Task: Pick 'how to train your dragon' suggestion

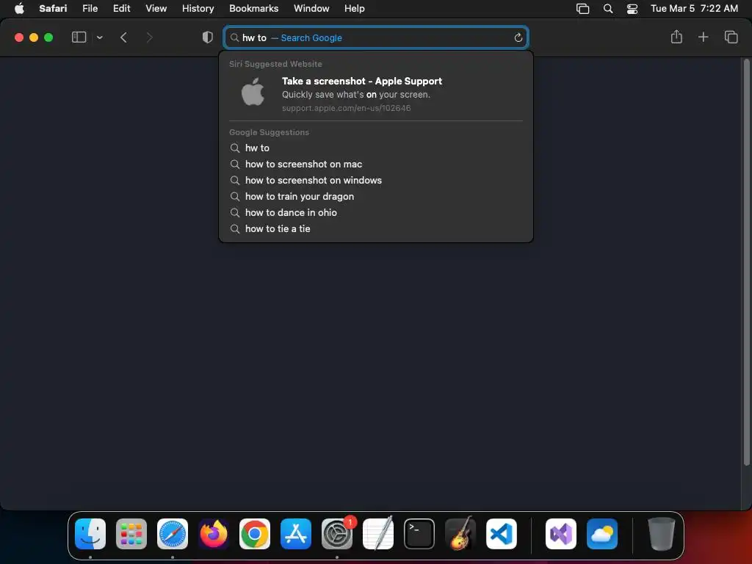Action: click(x=376, y=197)
